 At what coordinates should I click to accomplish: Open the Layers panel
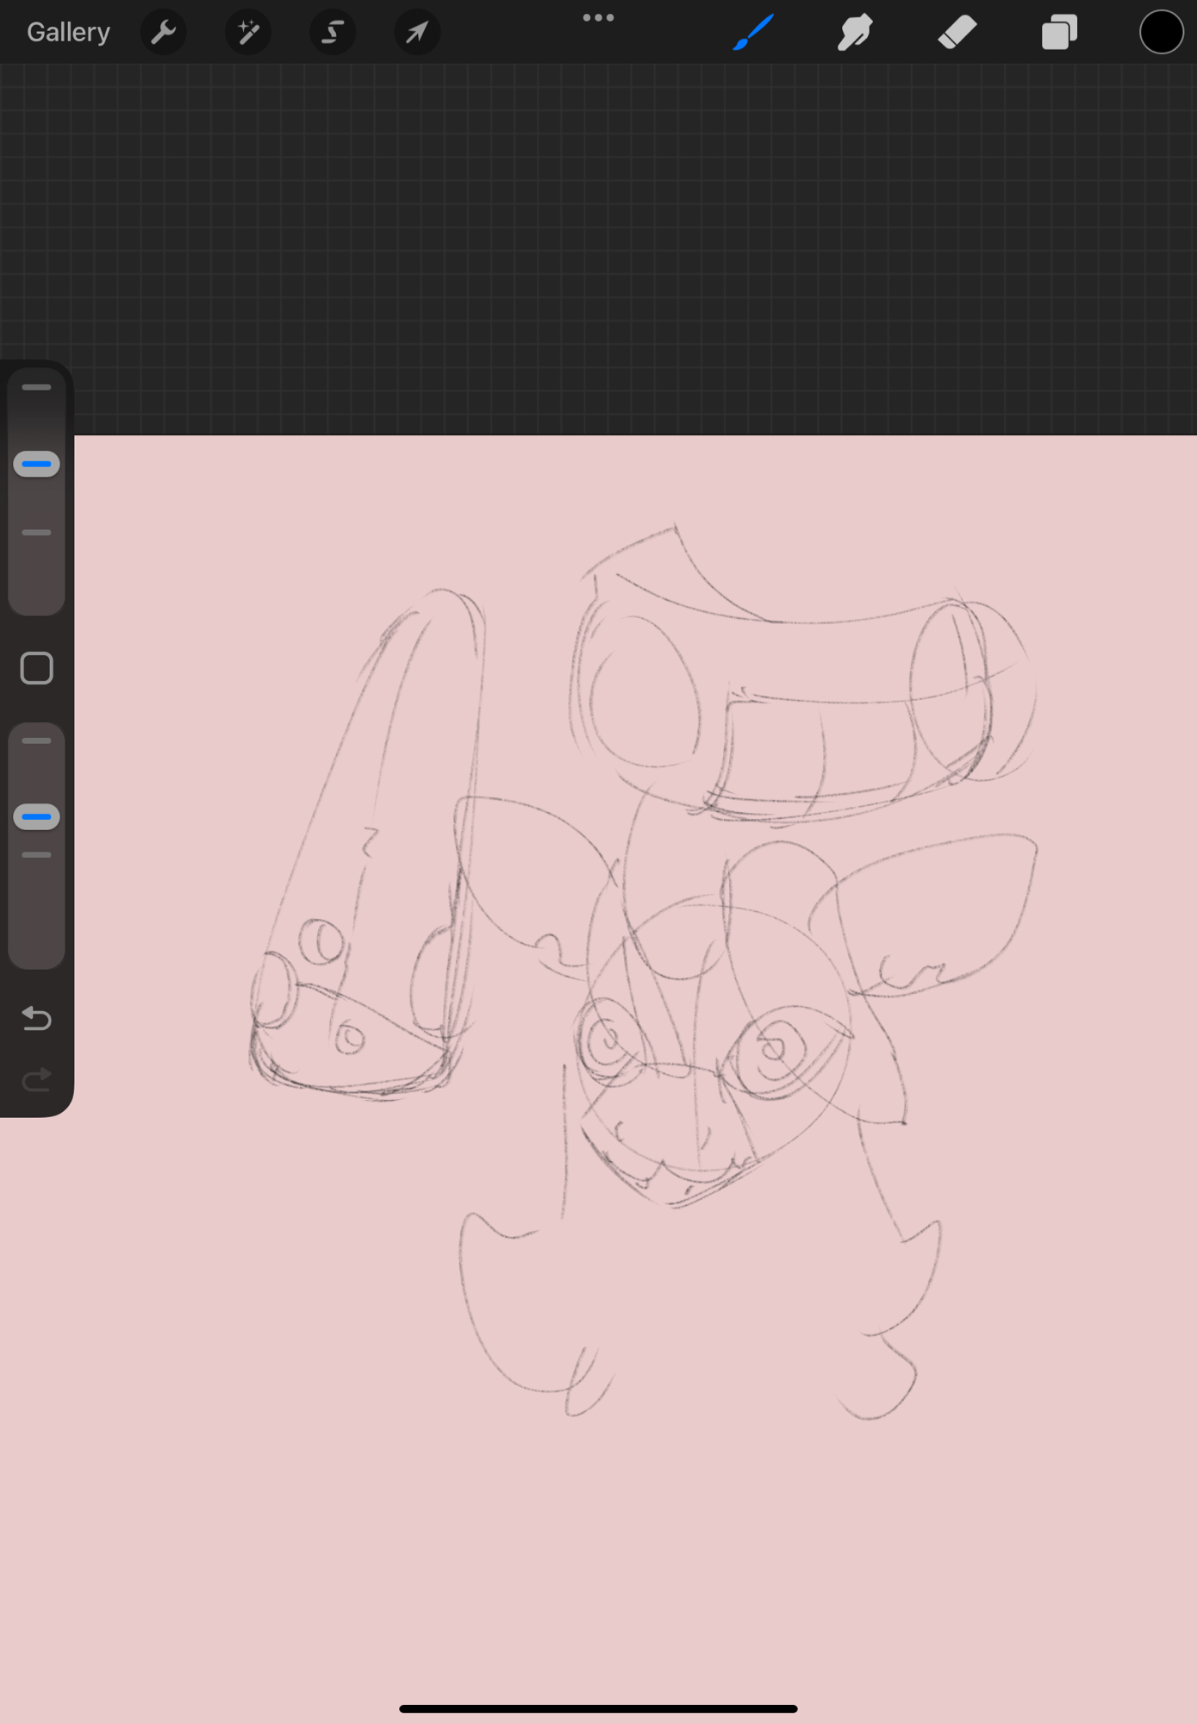[x=1059, y=33]
